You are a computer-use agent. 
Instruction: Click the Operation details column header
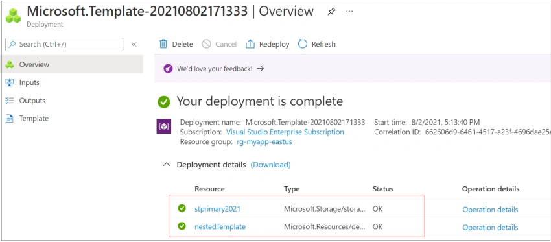[x=491, y=189]
